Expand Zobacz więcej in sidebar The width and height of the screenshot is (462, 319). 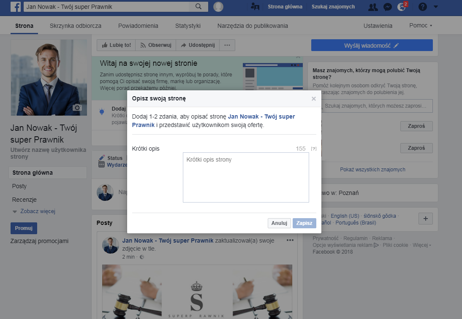[38, 211]
